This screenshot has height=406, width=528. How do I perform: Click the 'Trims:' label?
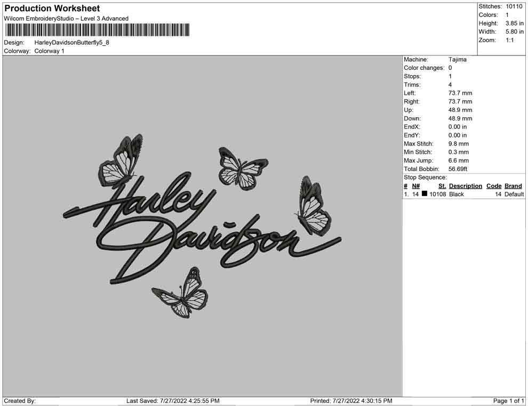[412, 85]
